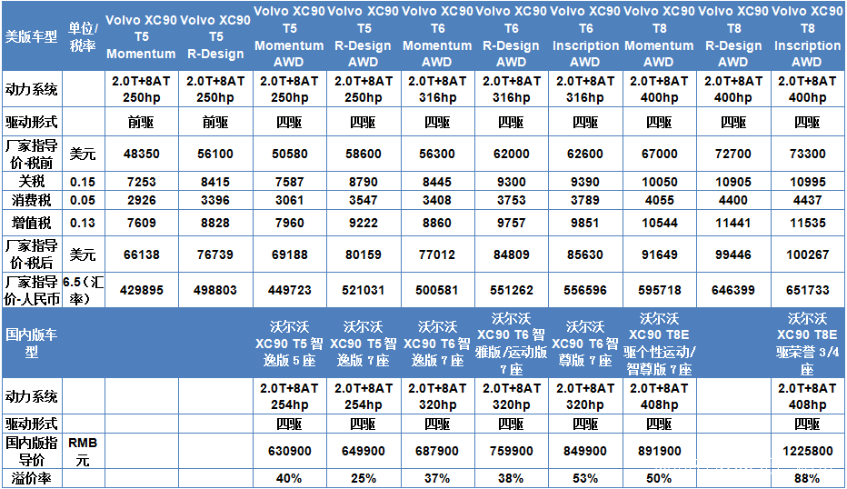Select 前驱 under T5 R-Design
This screenshot has height=489, width=847.
click(x=215, y=123)
